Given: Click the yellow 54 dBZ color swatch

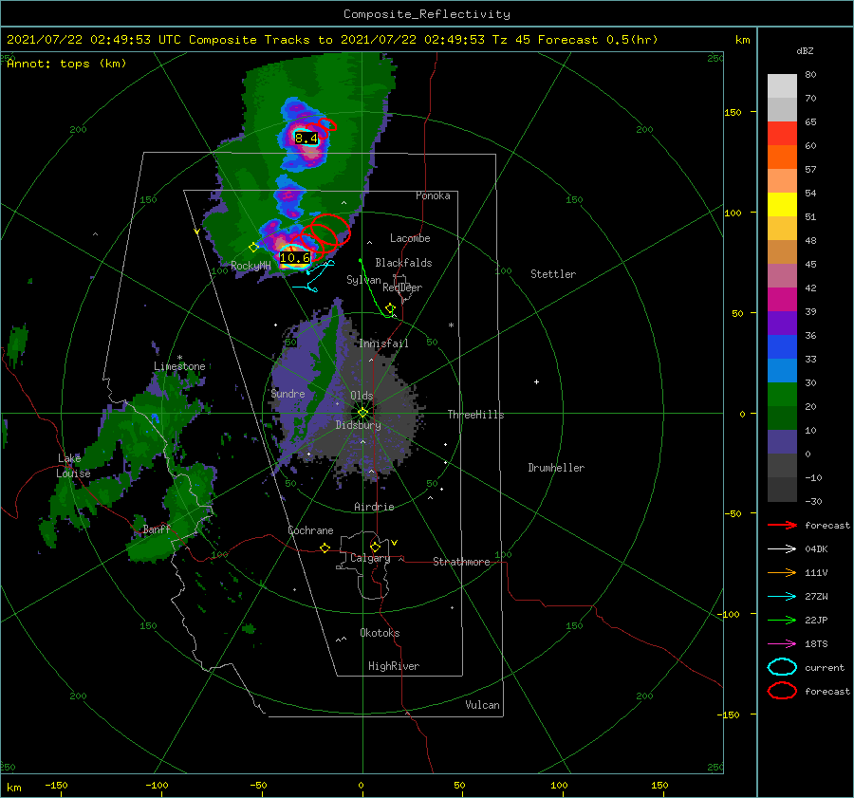Looking at the screenshot, I should coord(782,204).
